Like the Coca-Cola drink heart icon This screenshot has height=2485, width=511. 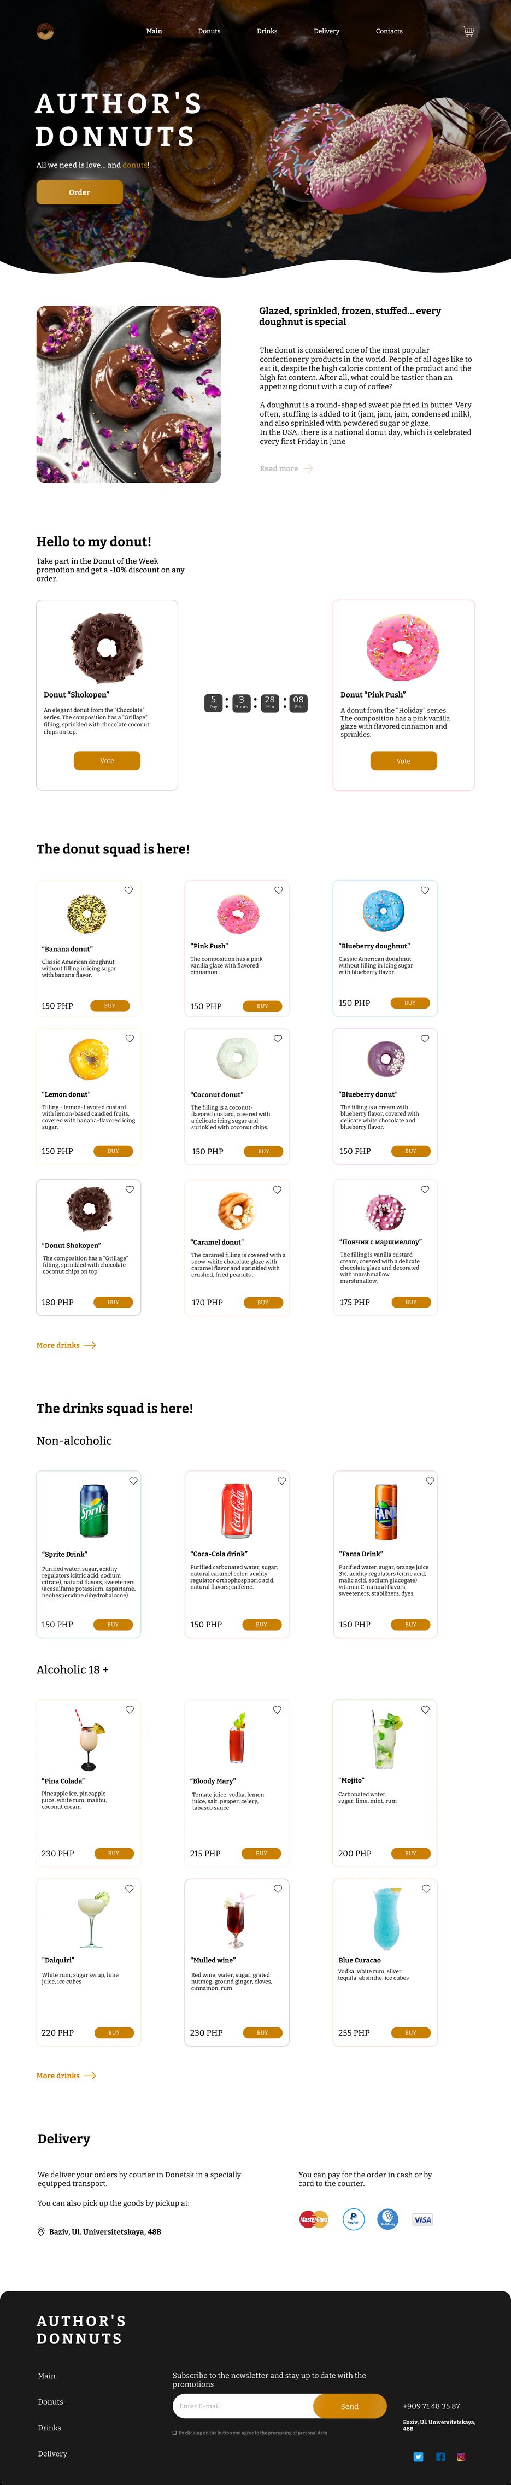tap(281, 1481)
